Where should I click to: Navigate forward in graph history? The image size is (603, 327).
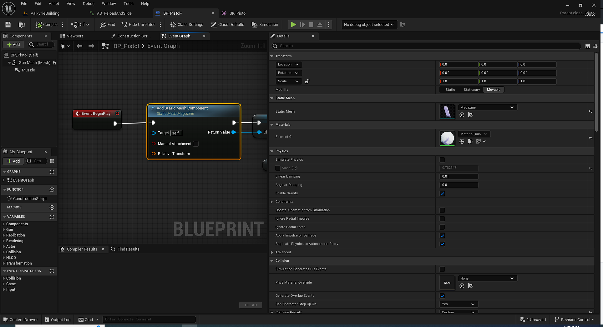pyautogui.click(x=91, y=46)
